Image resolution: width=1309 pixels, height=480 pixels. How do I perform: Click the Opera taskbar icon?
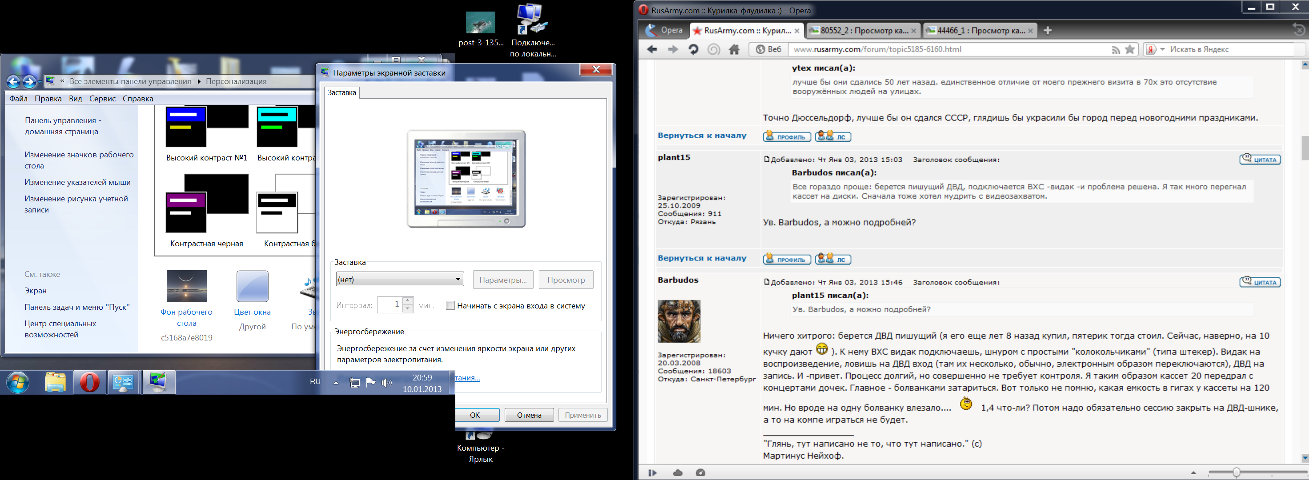(x=89, y=383)
